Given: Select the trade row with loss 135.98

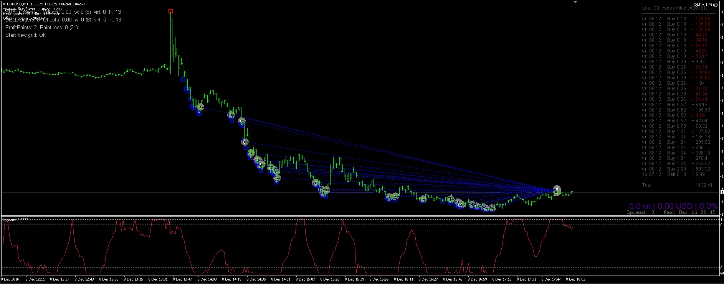Looking at the screenshot, I should [x=676, y=24].
